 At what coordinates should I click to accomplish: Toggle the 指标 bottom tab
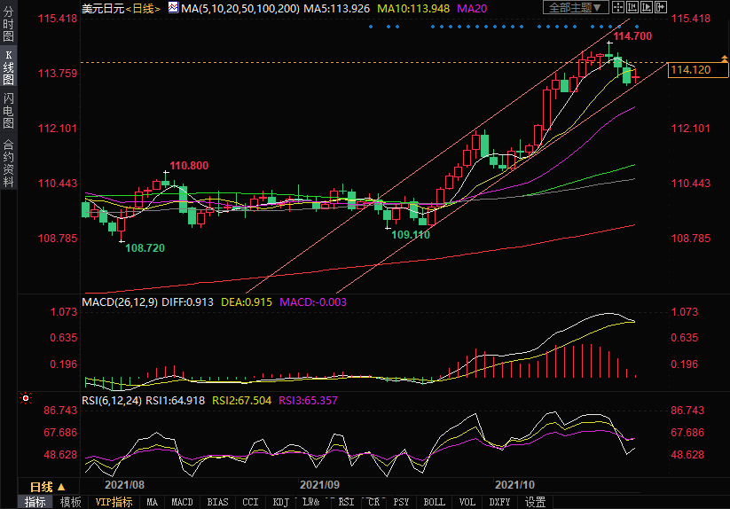pos(35,502)
